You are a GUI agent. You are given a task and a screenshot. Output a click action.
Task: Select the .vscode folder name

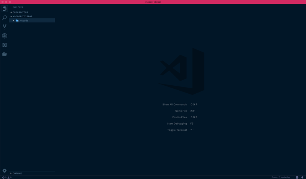coord(24,21)
